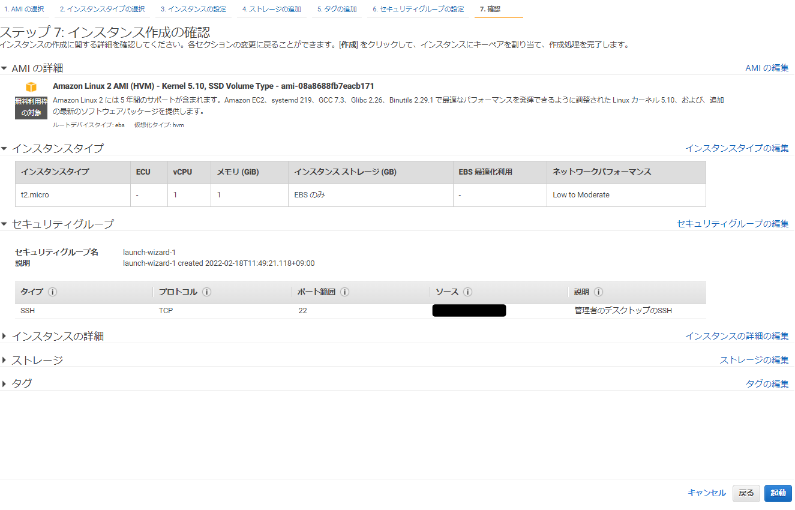Open the タグの編集 link

click(x=767, y=384)
